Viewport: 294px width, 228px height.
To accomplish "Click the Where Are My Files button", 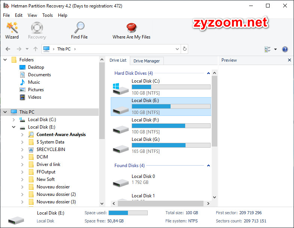I will pyautogui.click(x=131, y=30).
